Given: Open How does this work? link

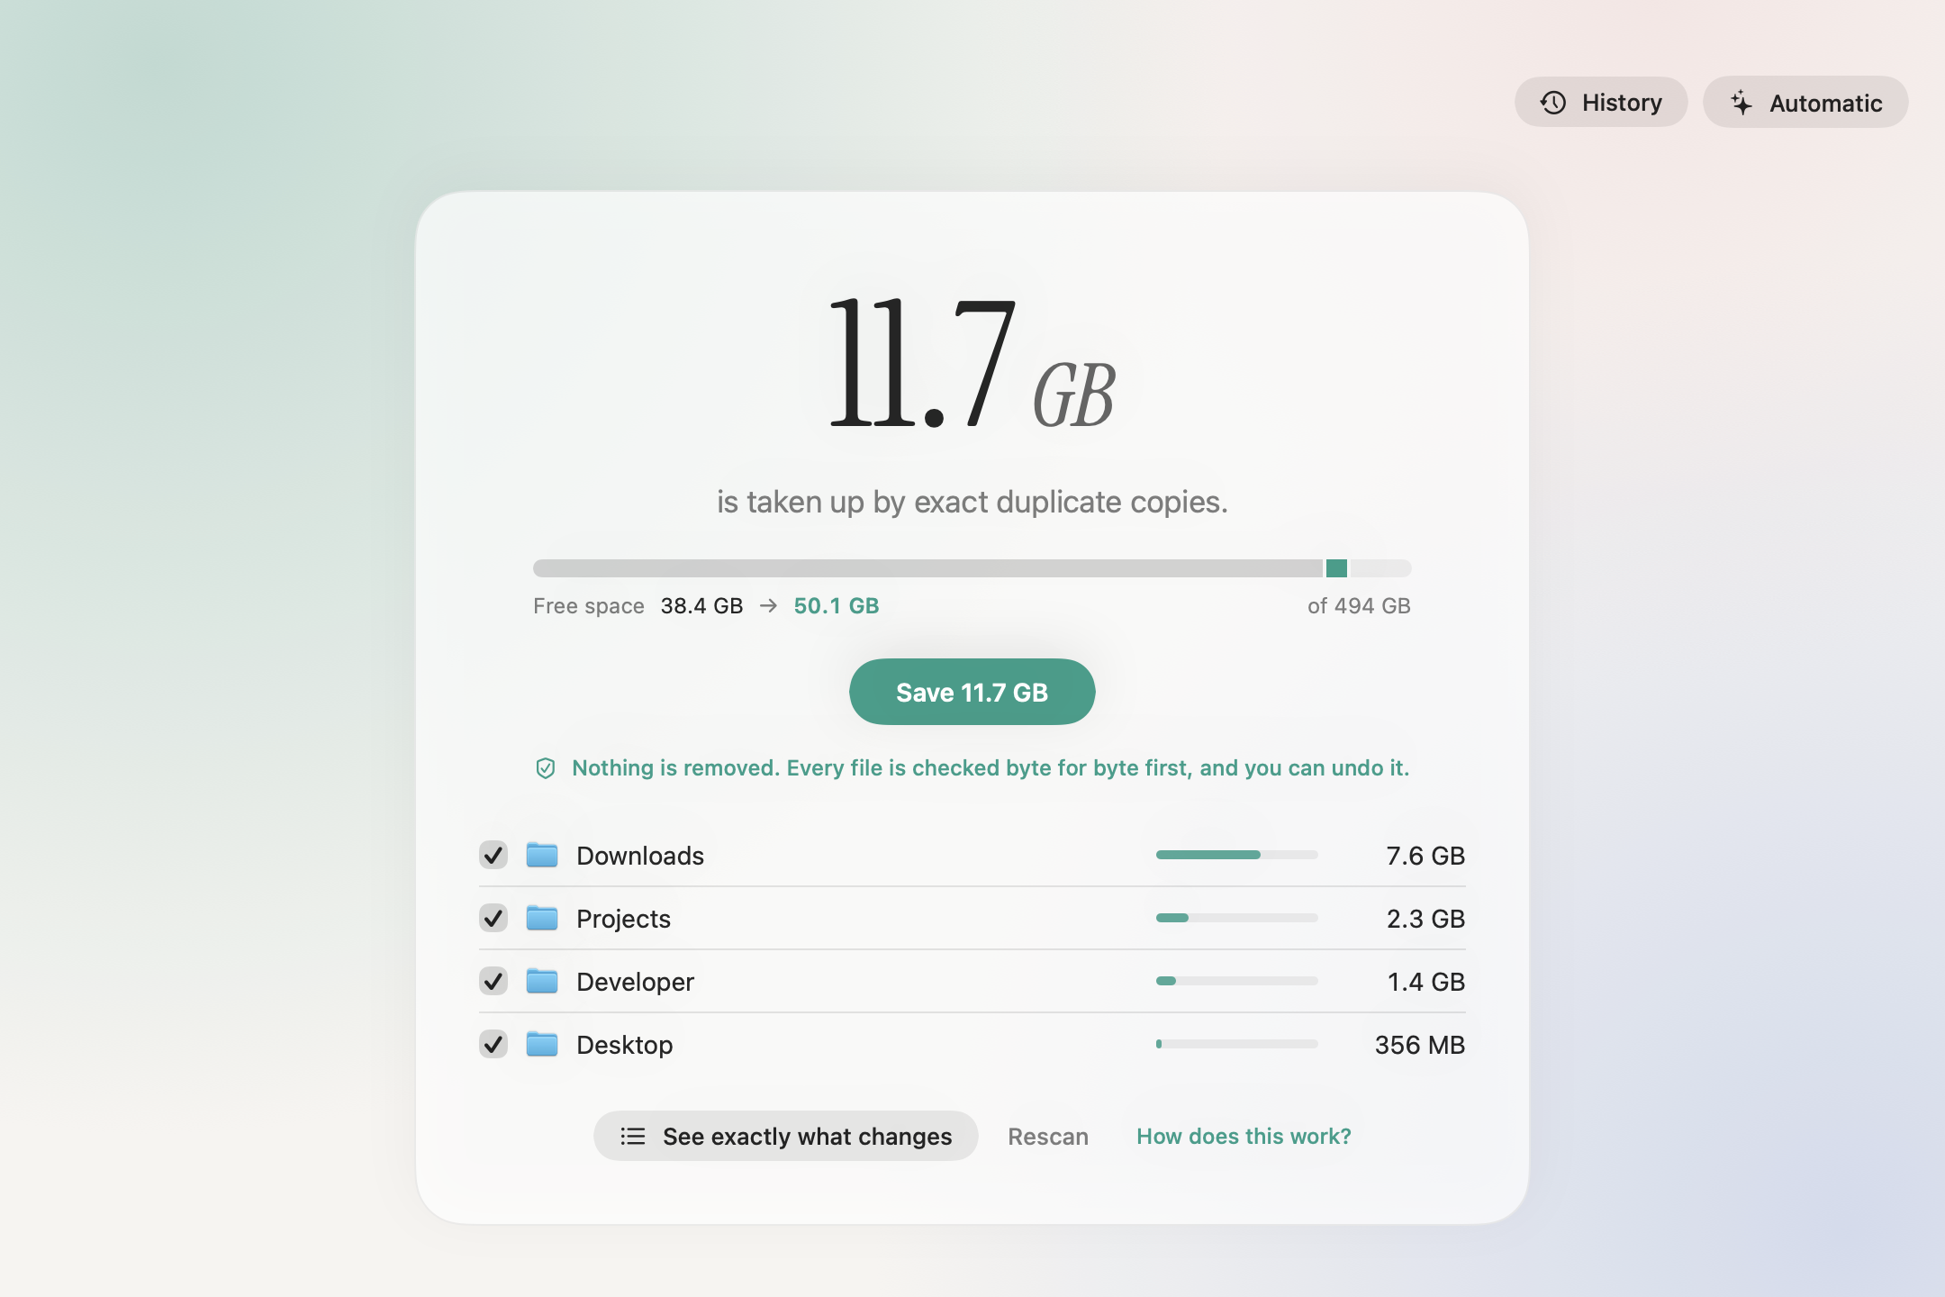Looking at the screenshot, I should (1244, 1137).
